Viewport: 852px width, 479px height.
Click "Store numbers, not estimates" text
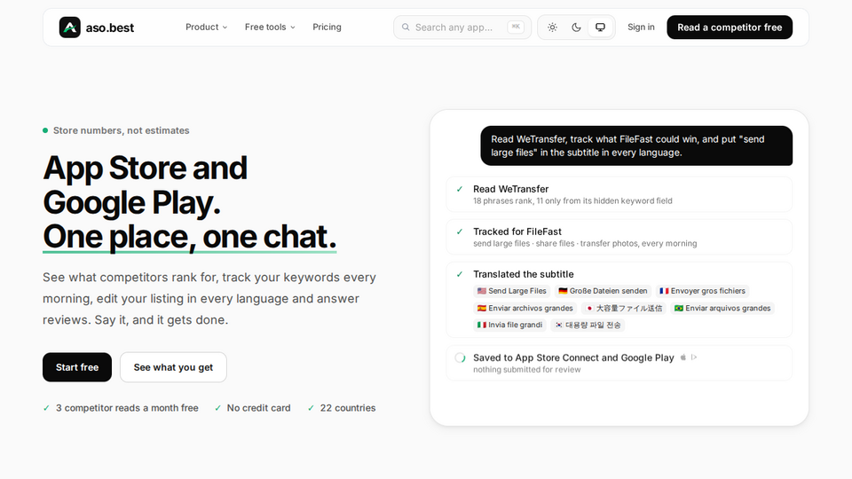122,130
